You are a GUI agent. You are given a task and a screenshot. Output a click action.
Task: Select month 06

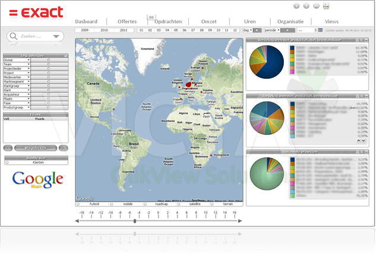[185, 30]
